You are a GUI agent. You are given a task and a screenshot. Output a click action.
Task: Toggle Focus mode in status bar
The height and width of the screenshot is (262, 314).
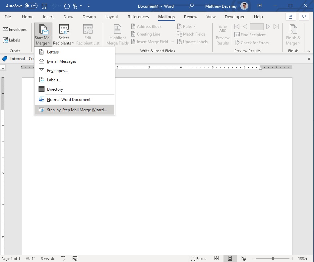198,258
